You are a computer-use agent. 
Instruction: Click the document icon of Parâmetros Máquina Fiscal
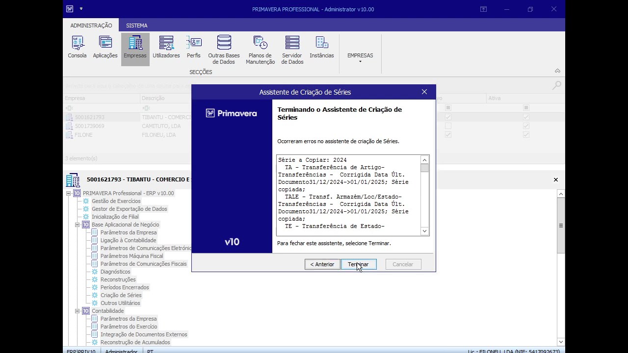click(x=95, y=256)
